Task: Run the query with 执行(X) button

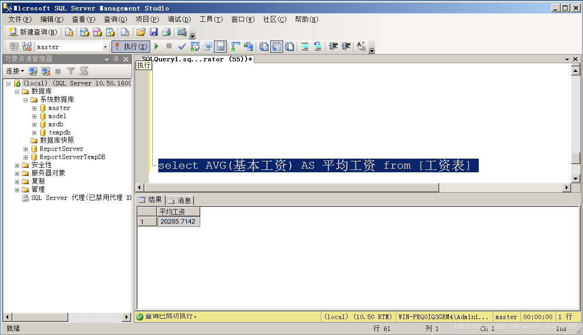Action: click(131, 46)
